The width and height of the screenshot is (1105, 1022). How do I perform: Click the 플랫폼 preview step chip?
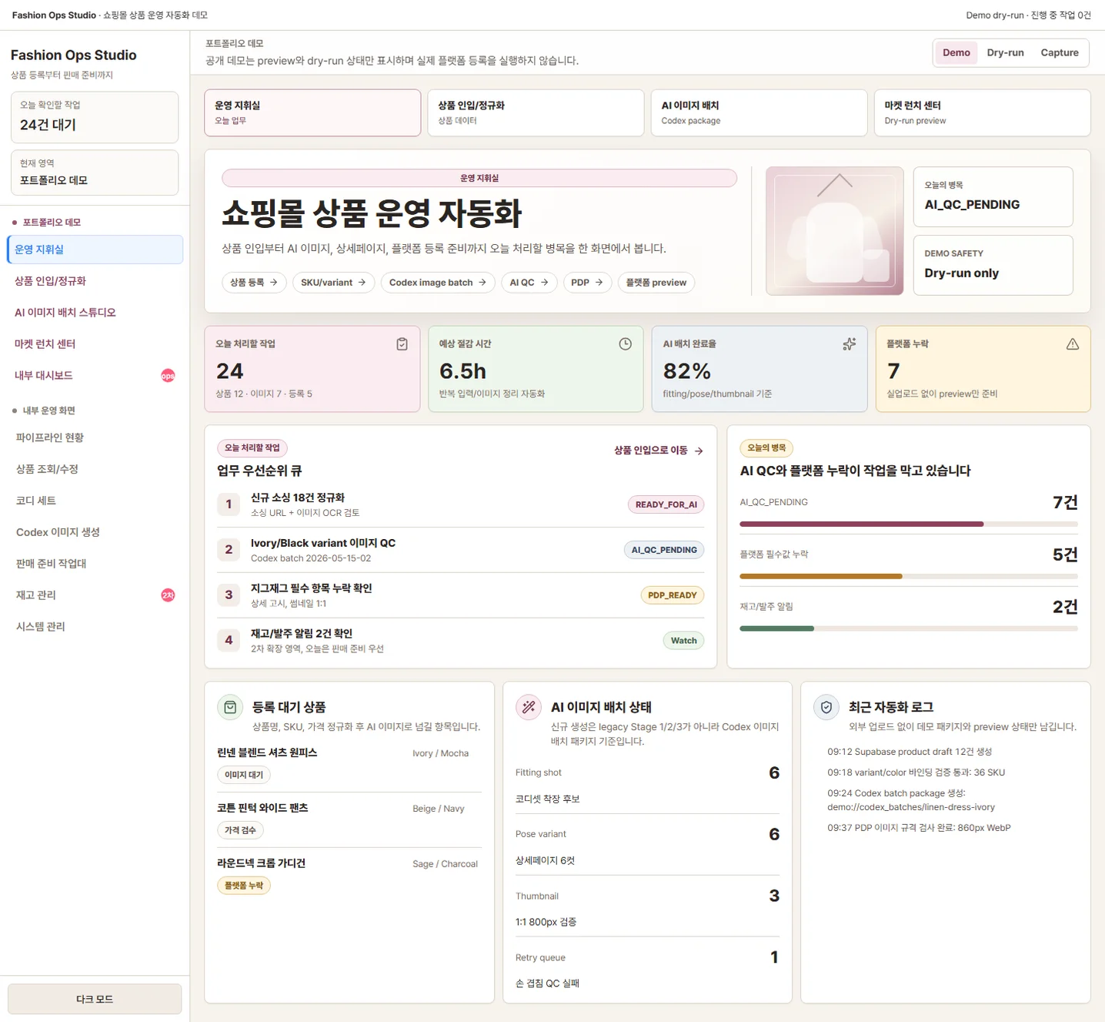[x=656, y=283]
